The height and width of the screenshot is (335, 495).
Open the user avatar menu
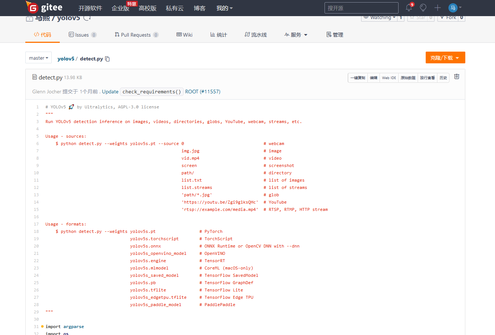tap(455, 8)
